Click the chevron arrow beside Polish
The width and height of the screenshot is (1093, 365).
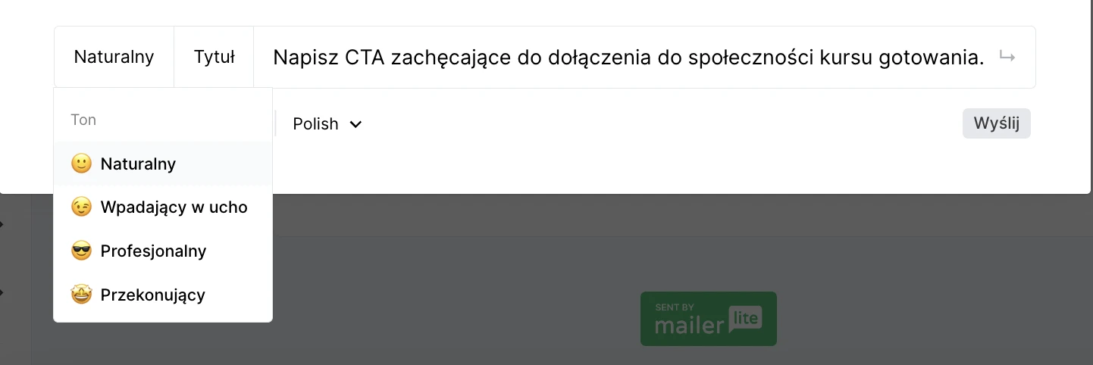coord(355,124)
